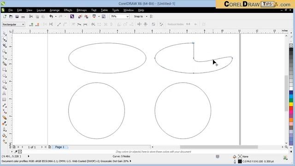Click the Reduce nodes value field
Viewport: 295px width, 166px height.
[189, 24]
